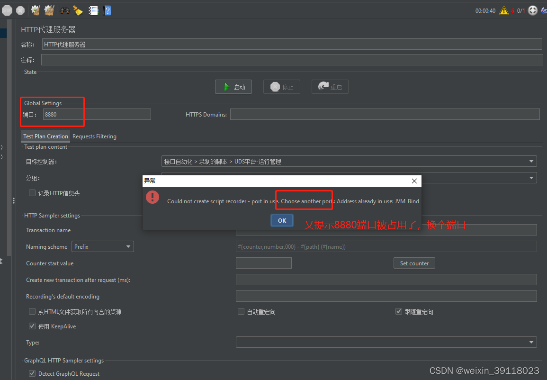Click the Clear All (gear with two brooms) icon
This screenshot has height=380, width=547.
coord(49,10)
